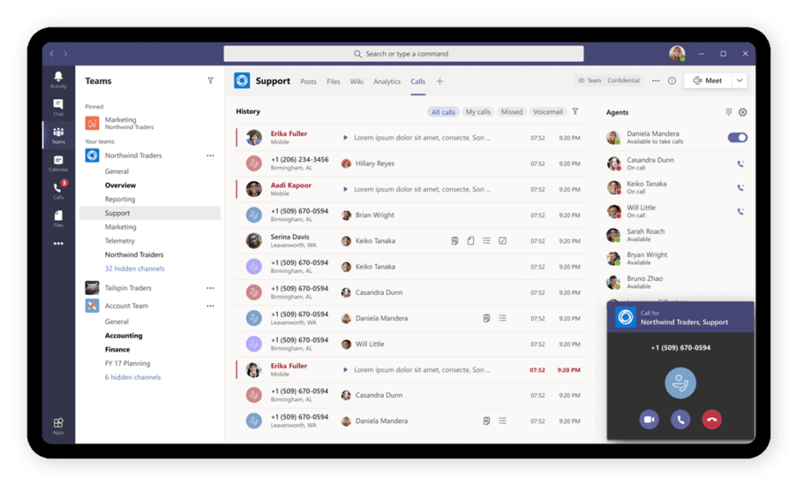804x492 pixels.
Task: Open Chat from the left rail
Action: [58, 108]
